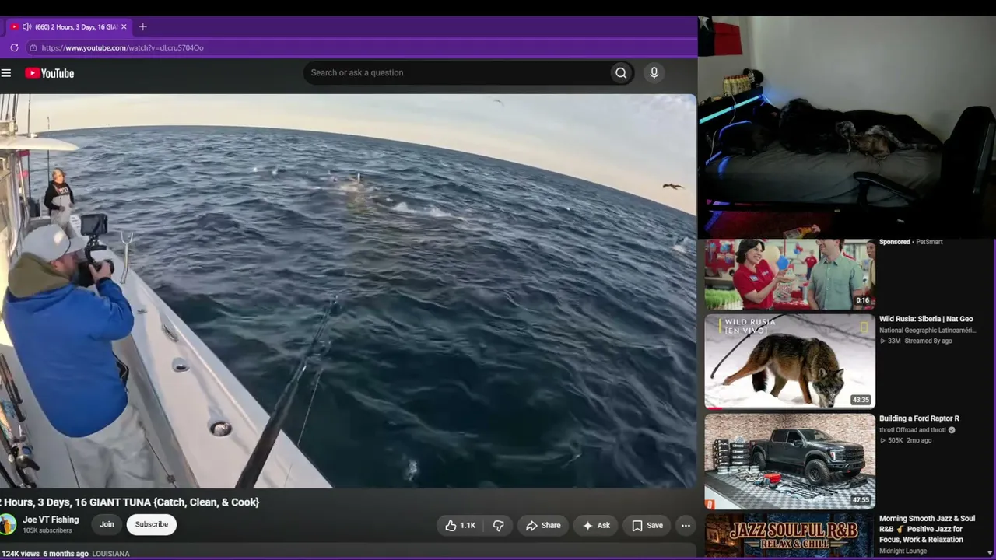Go to the YouTube home logo
Viewport: 996px width, 560px height.
49,73
